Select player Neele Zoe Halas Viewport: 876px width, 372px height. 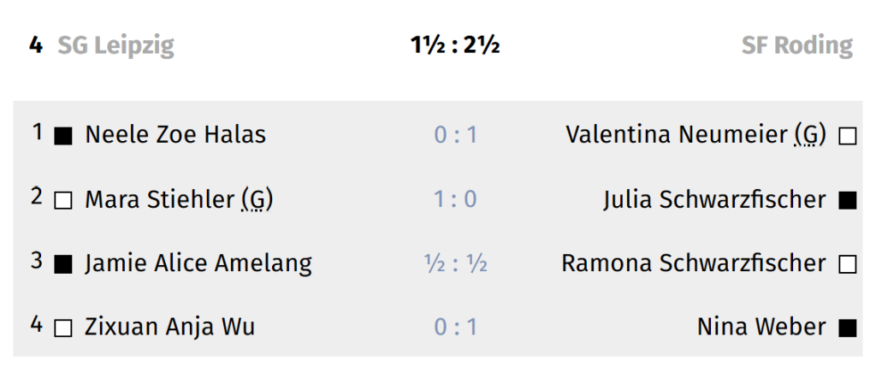pyautogui.click(x=175, y=135)
